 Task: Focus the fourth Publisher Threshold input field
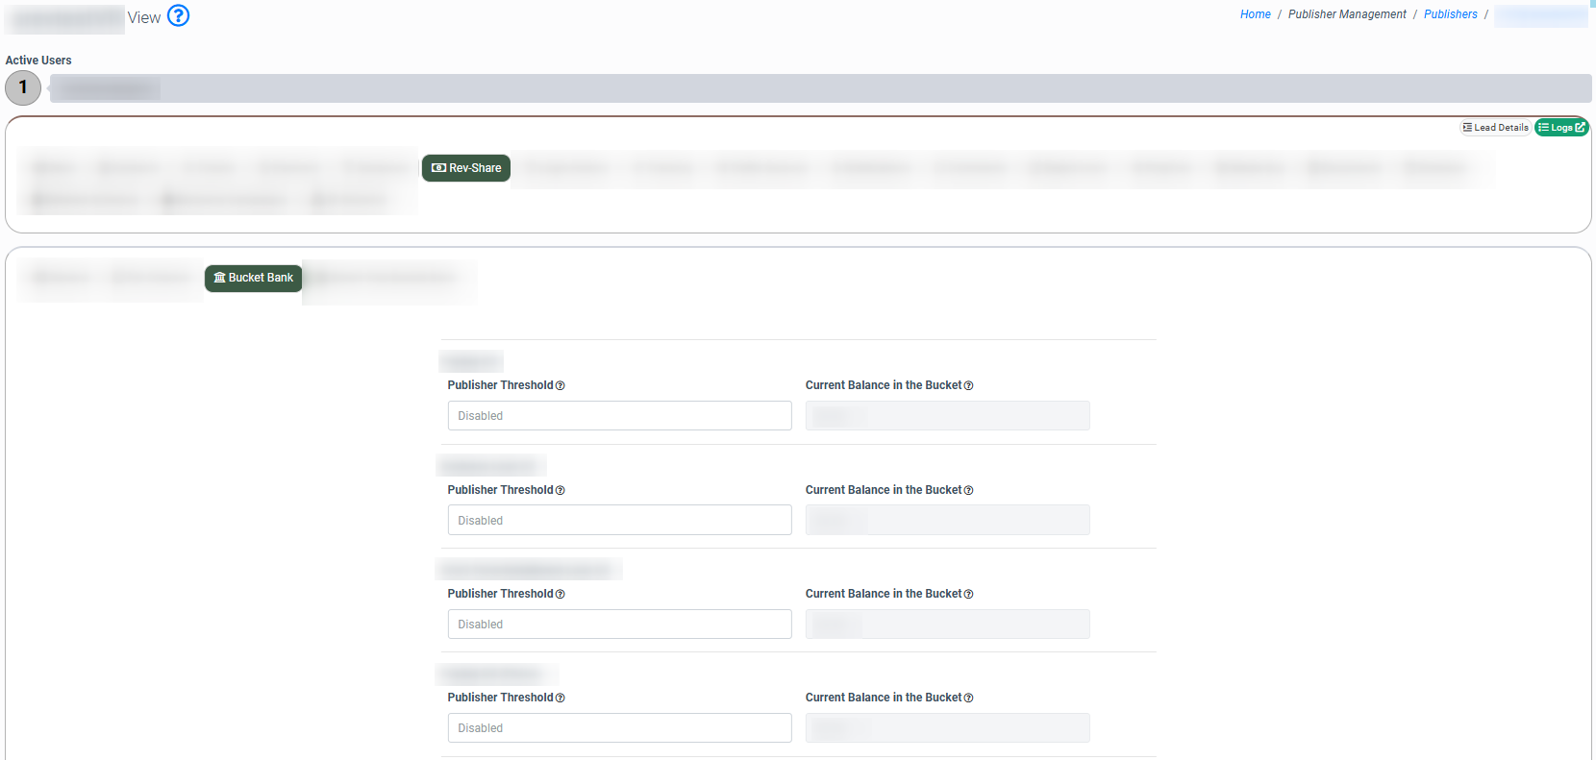click(x=619, y=728)
